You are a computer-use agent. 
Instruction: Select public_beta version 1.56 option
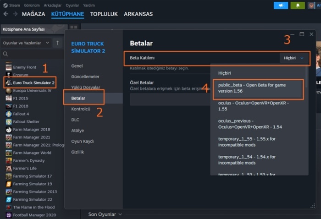(257, 88)
